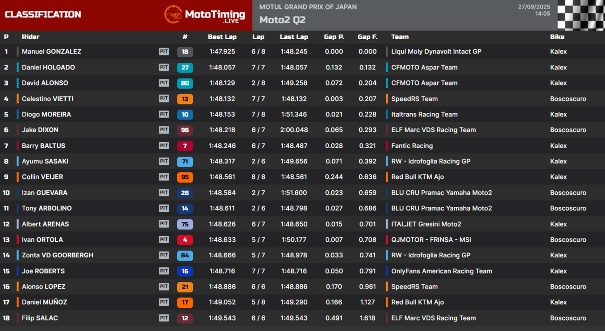Select rider name Celestino VIETTI

[48, 99]
